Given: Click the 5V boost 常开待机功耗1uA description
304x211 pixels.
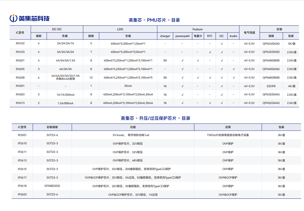Looking at the screenshot, I should pos(131,135).
